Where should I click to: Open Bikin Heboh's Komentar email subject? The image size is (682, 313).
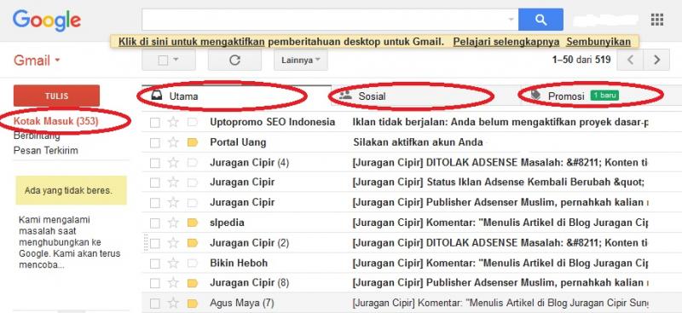[500, 263]
